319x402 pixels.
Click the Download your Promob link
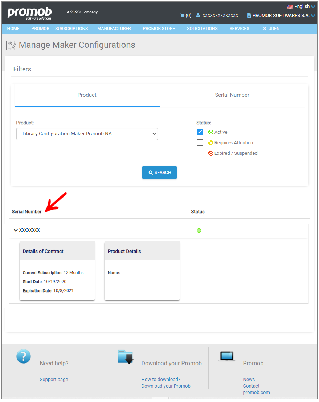click(166, 386)
